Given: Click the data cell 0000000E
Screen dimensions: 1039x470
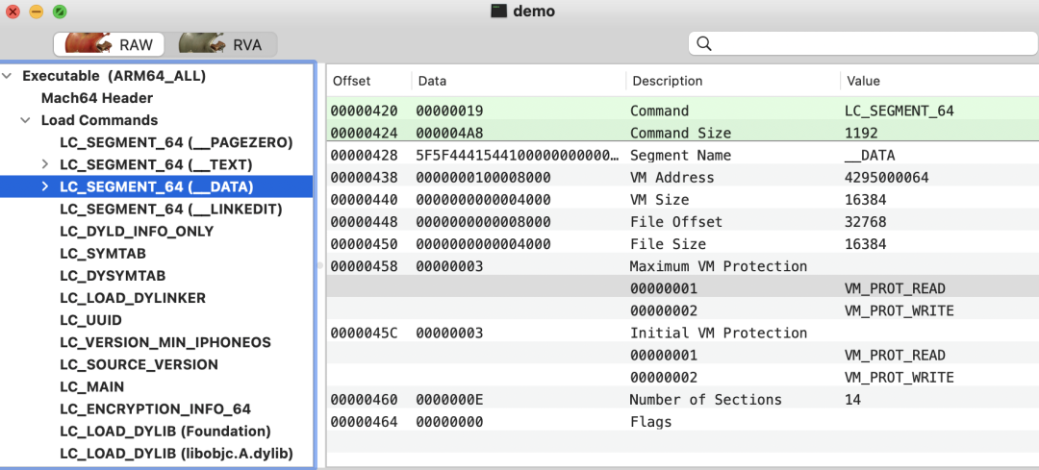Looking at the screenshot, I should [x=449, y=400].
